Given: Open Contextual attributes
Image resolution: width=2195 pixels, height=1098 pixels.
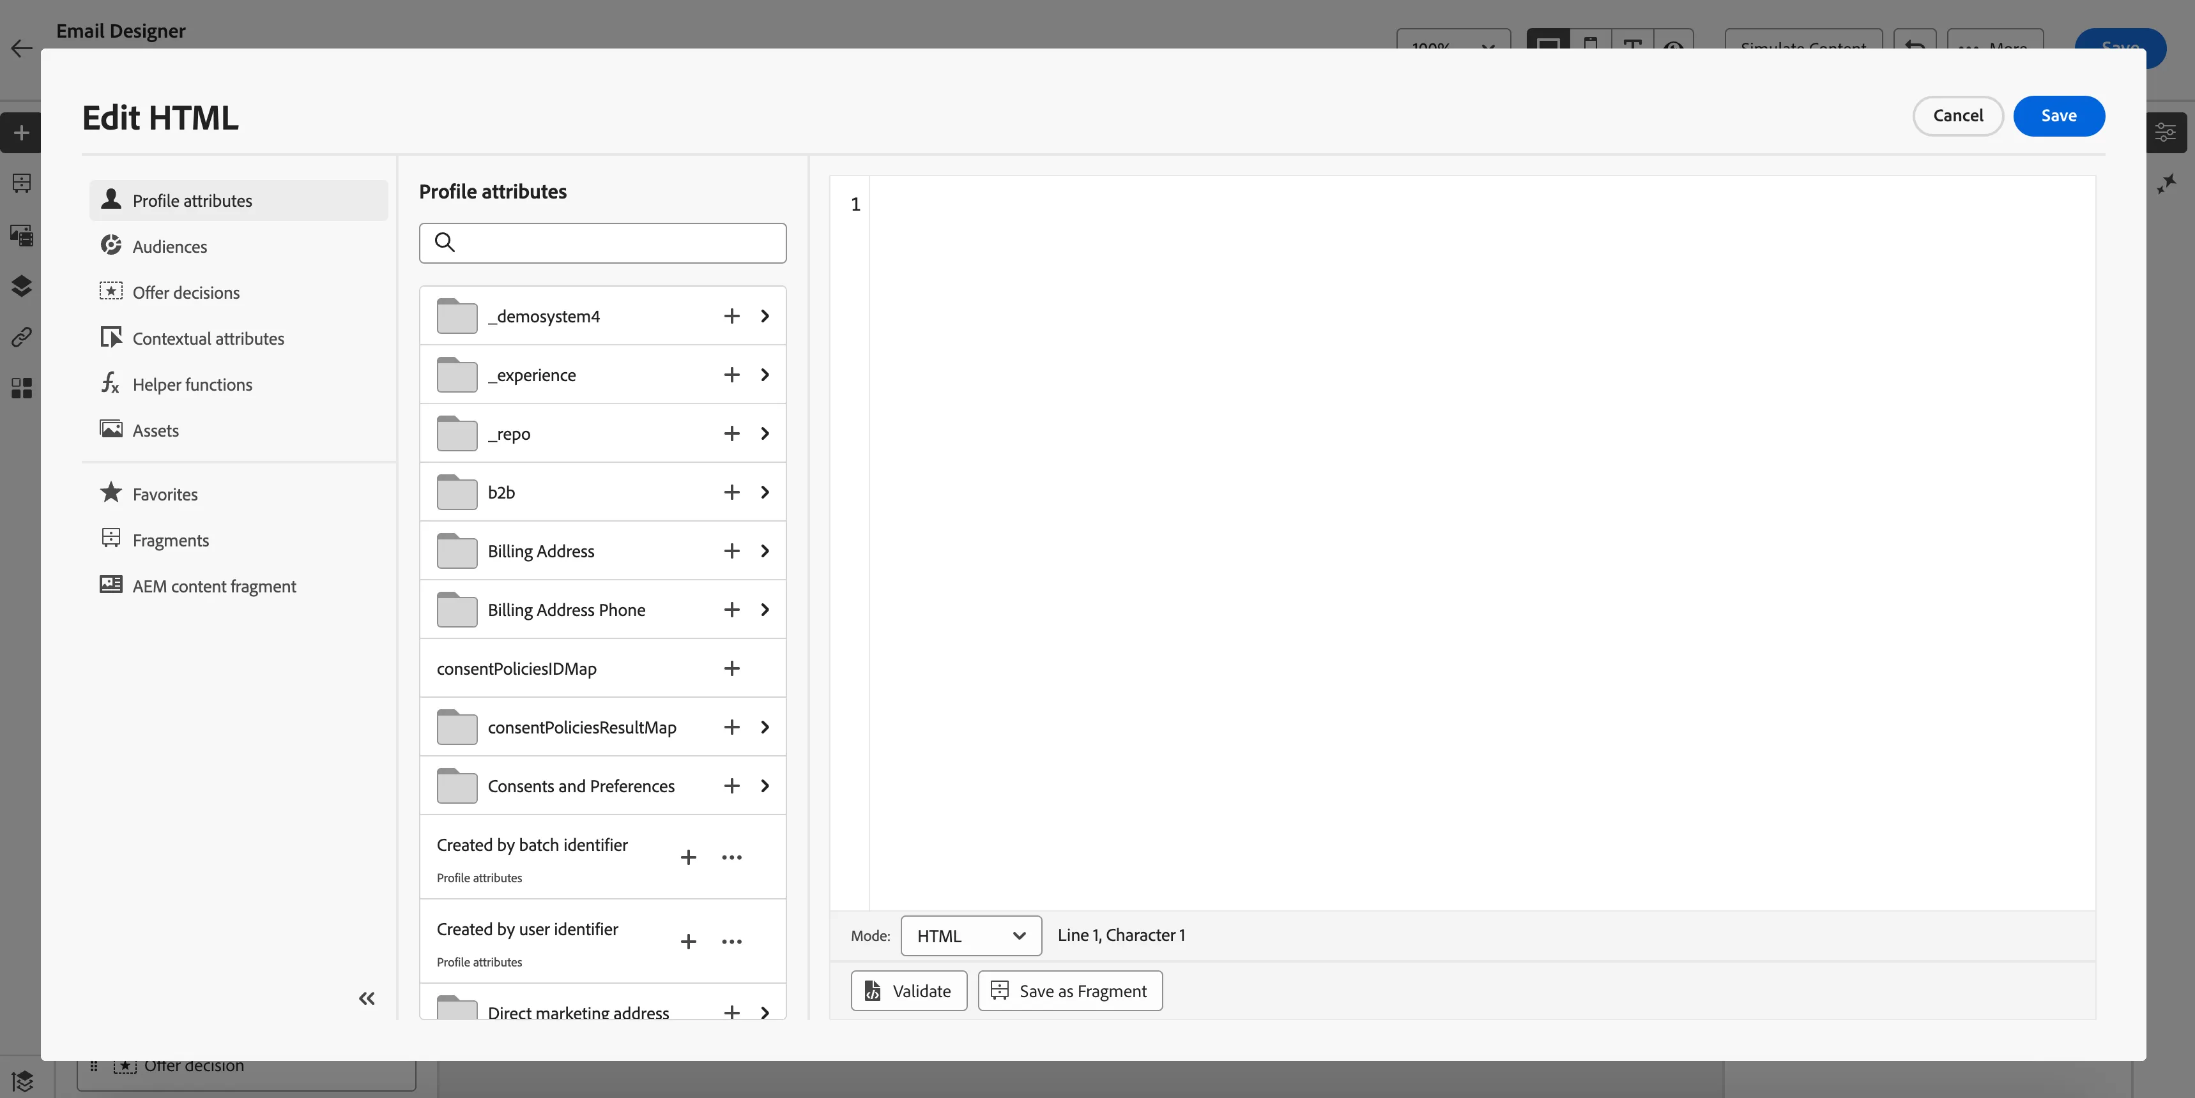Looking at the screenshot, I should (x=238, y=339).
